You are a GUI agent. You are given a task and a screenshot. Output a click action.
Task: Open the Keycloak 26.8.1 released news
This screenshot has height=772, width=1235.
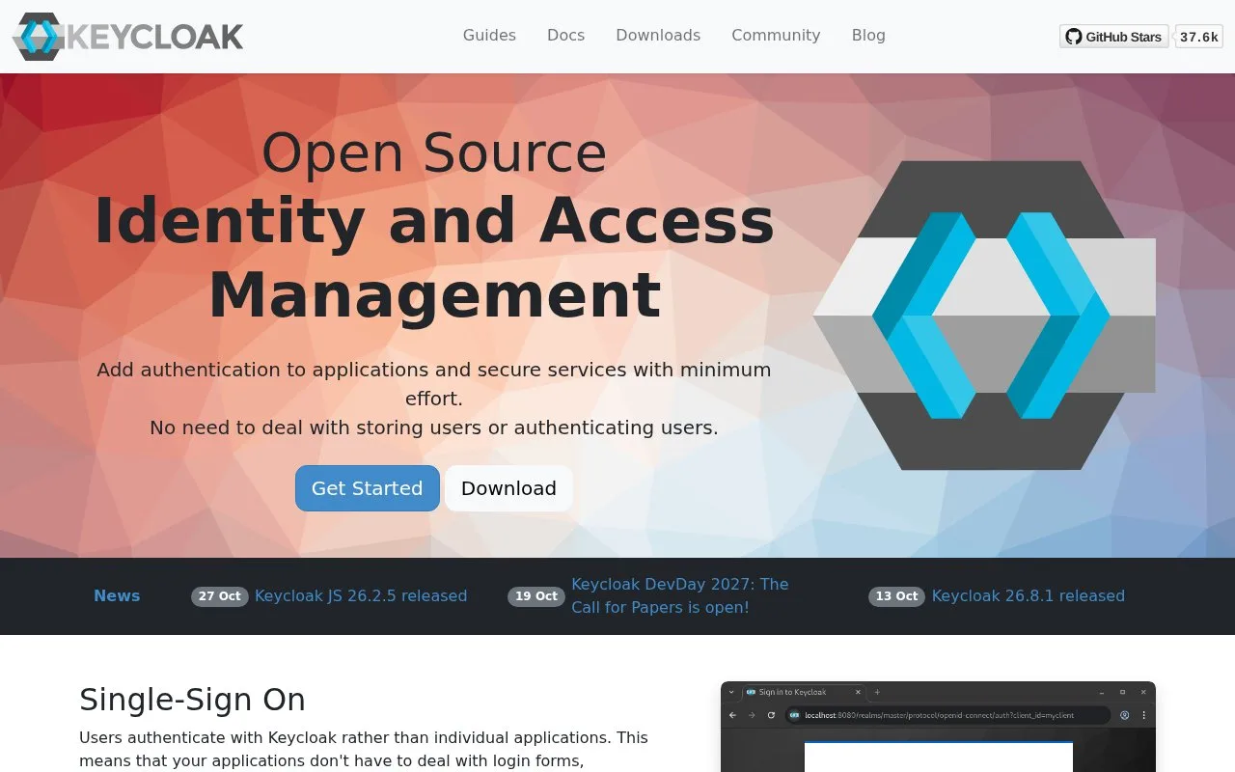click(x=1029, y=596)
